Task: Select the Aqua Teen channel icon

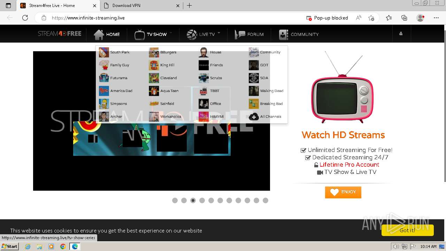Action: point(154,91)
